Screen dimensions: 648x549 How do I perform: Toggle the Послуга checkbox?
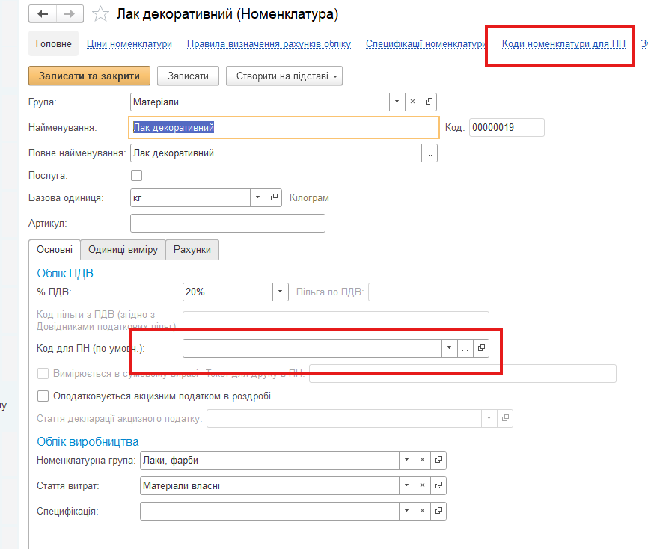(136, 175)
